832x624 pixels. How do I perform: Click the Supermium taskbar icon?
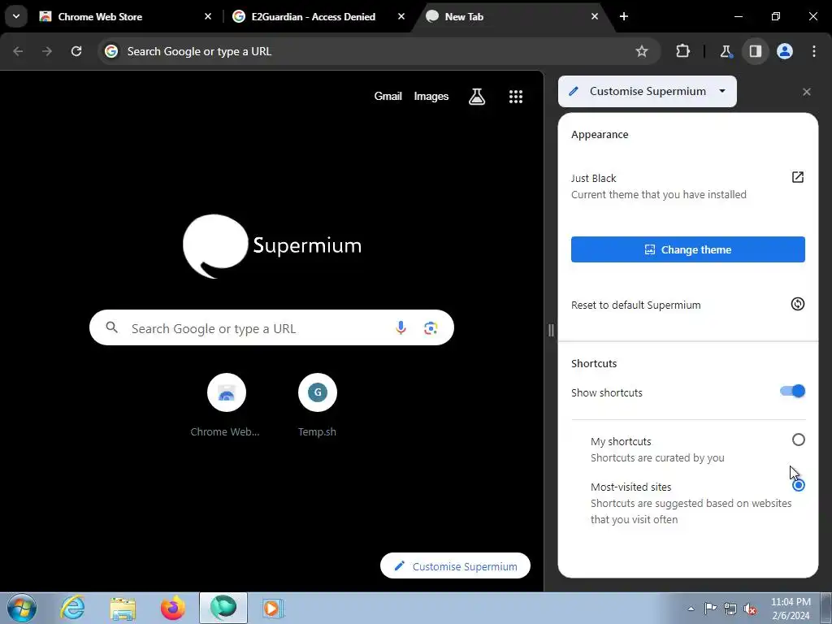point(223,608)
